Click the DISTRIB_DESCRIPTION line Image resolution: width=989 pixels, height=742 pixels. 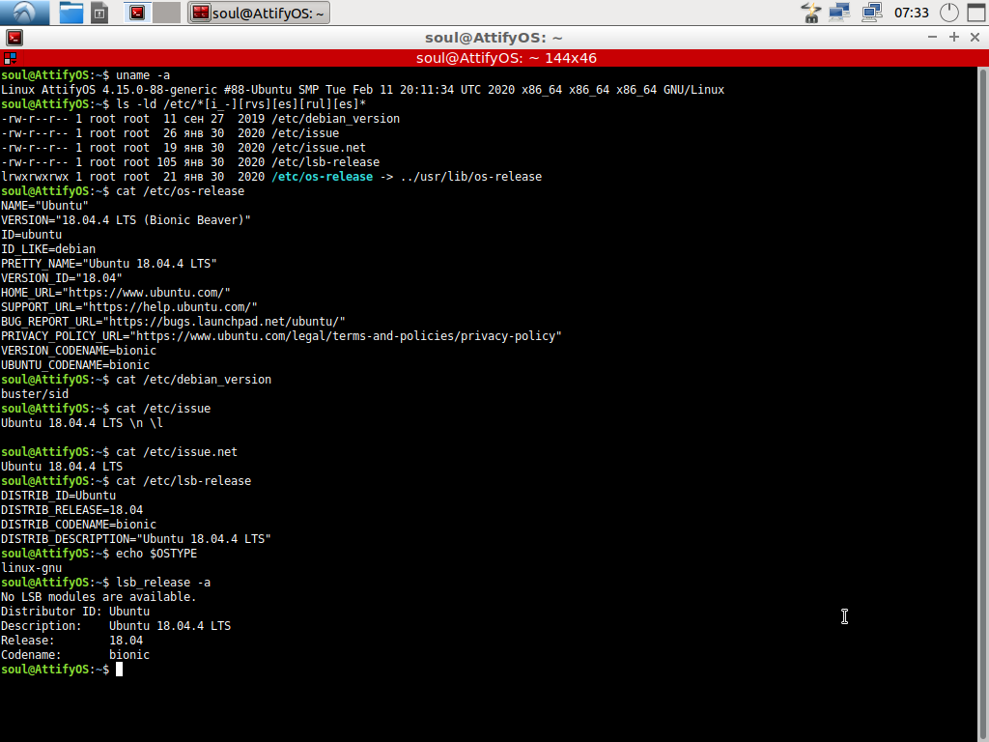click(135, 539)
